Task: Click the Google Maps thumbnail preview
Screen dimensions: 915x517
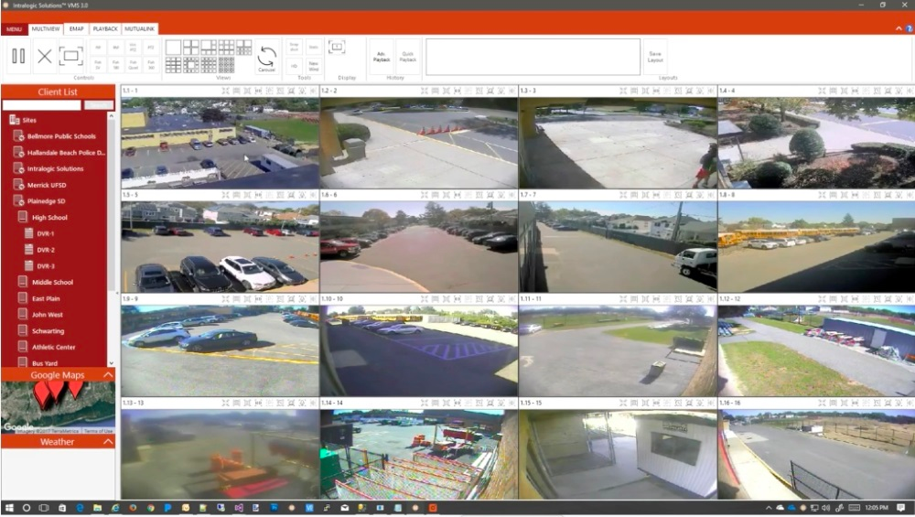Action: 58,408
